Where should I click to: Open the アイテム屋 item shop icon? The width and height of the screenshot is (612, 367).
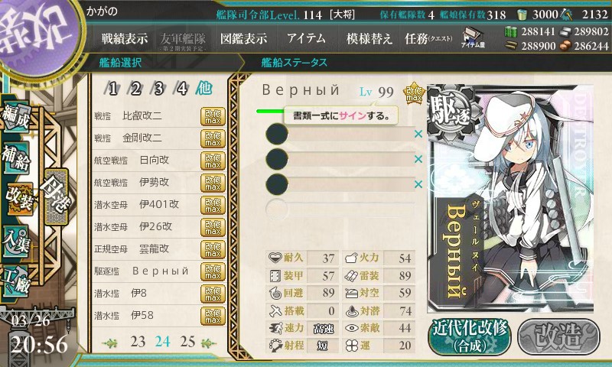[x=472, y=38]
